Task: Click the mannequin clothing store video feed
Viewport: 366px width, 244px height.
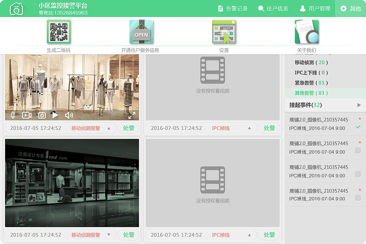Action: pos(72,87)
